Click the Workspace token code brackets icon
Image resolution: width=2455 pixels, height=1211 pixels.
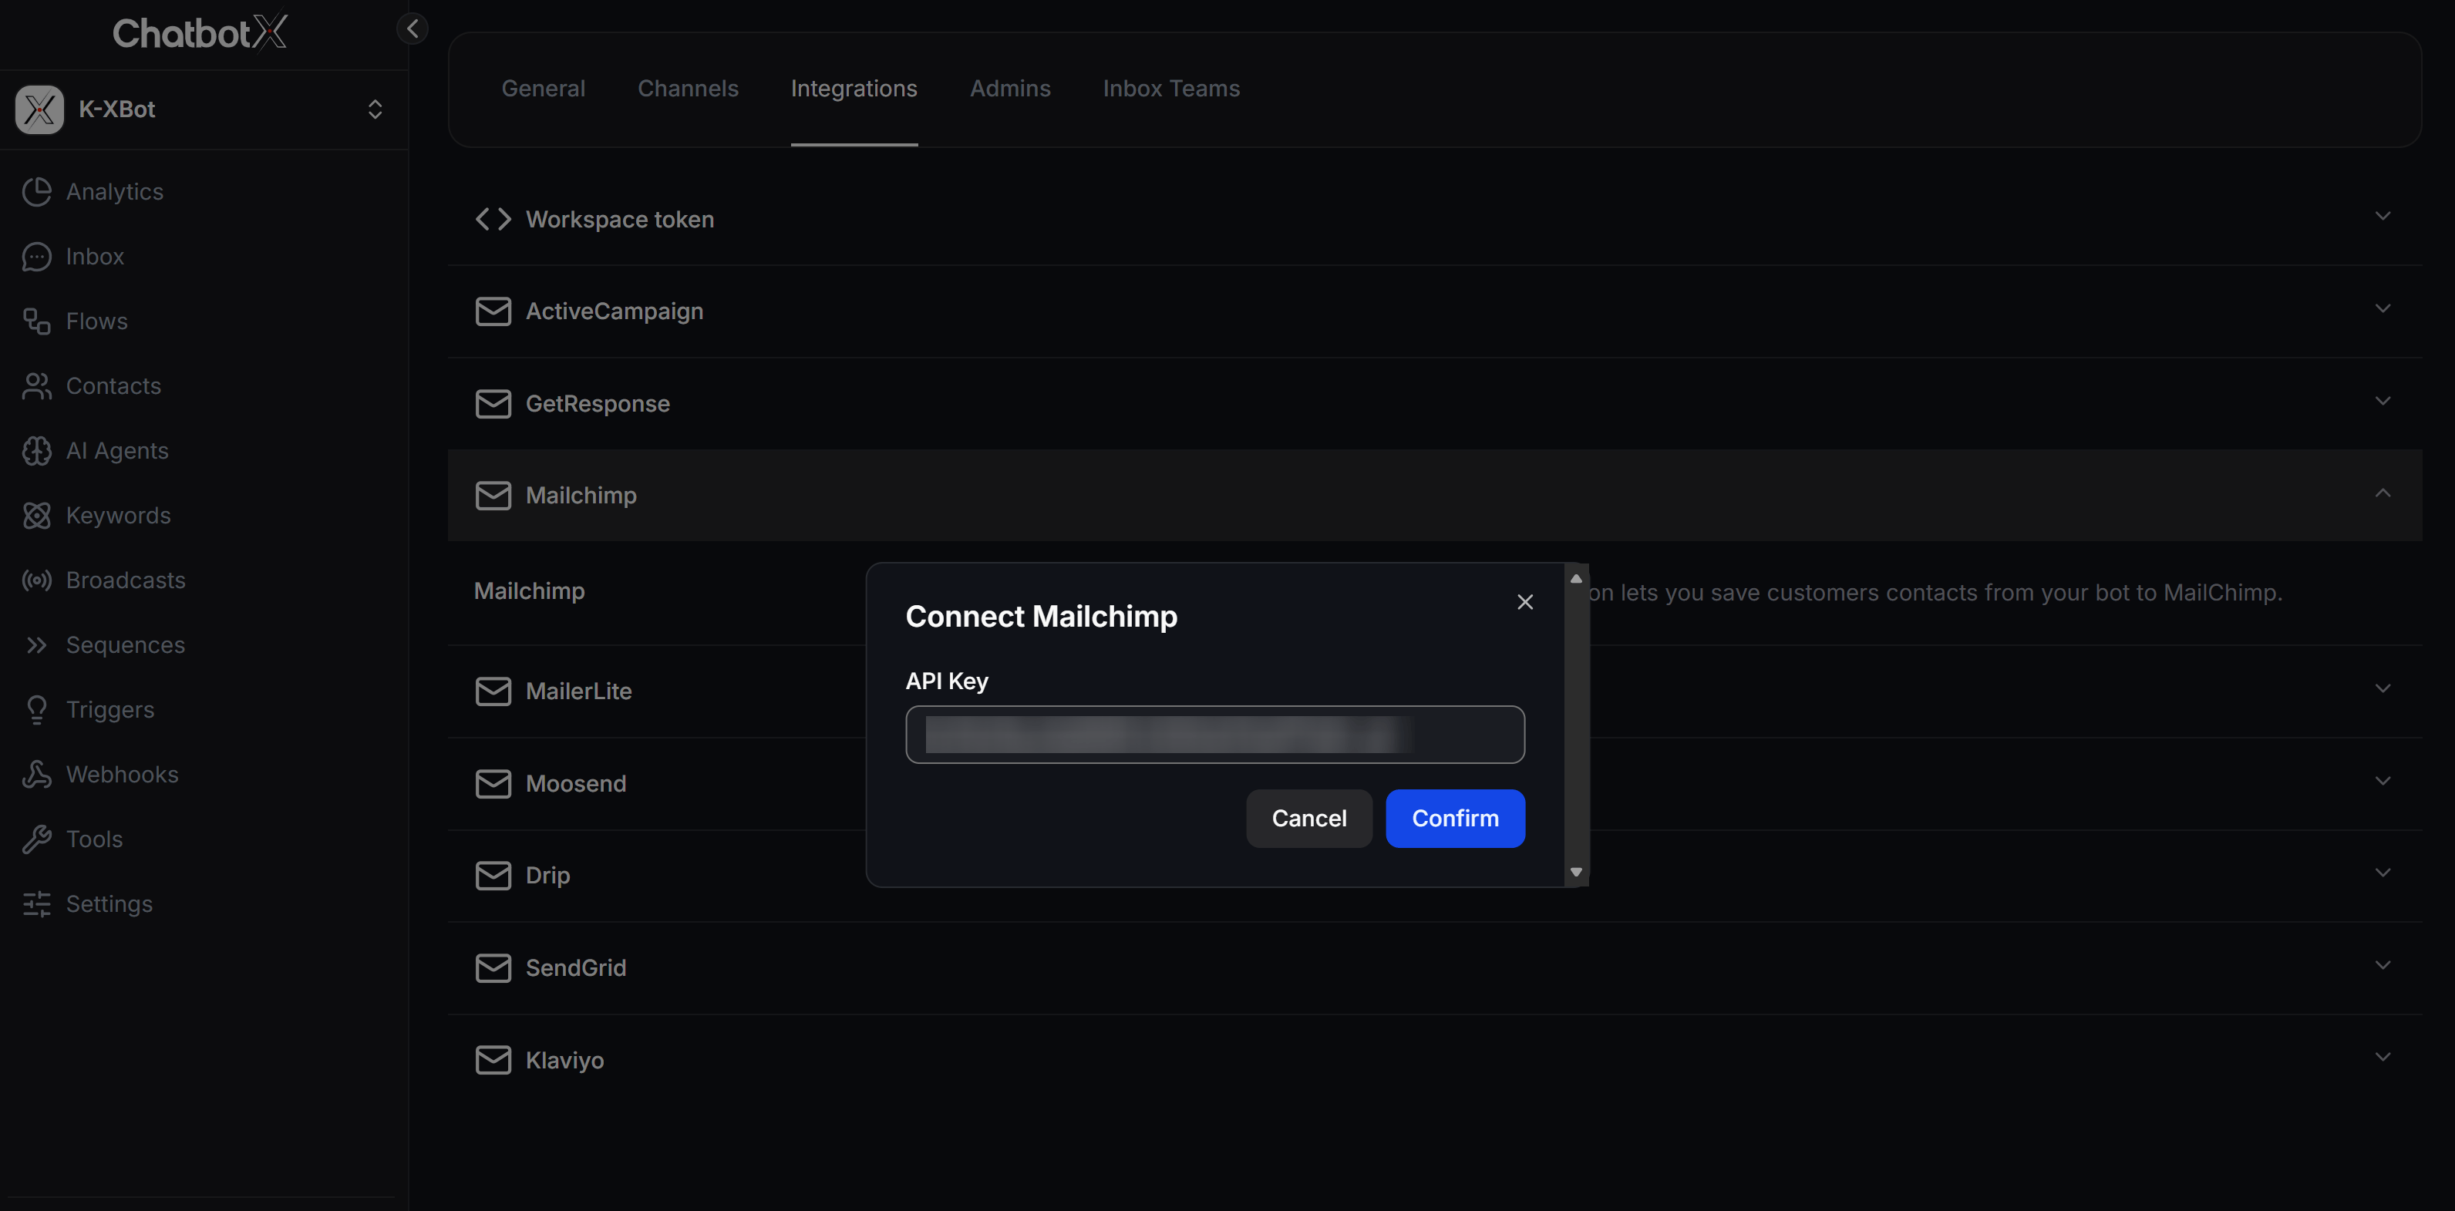tap(493, 219)
